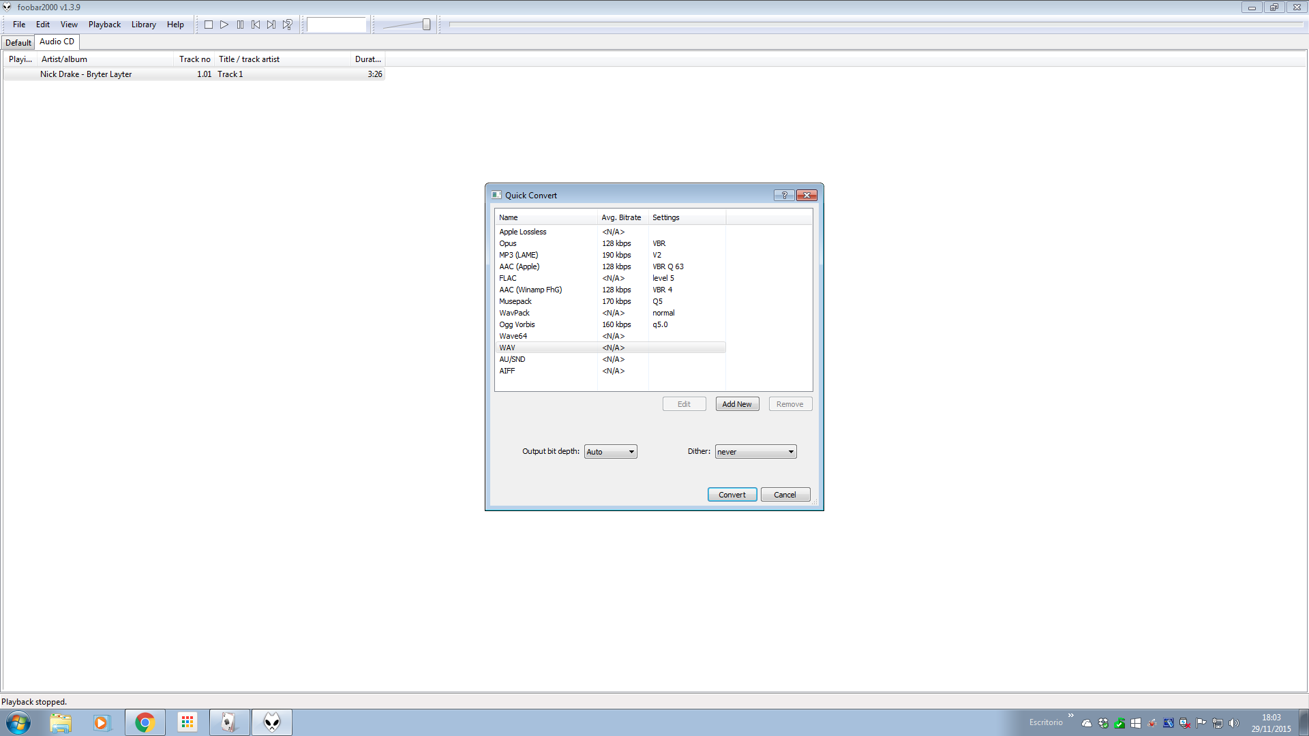Click the Playing column header

[20, 59]
